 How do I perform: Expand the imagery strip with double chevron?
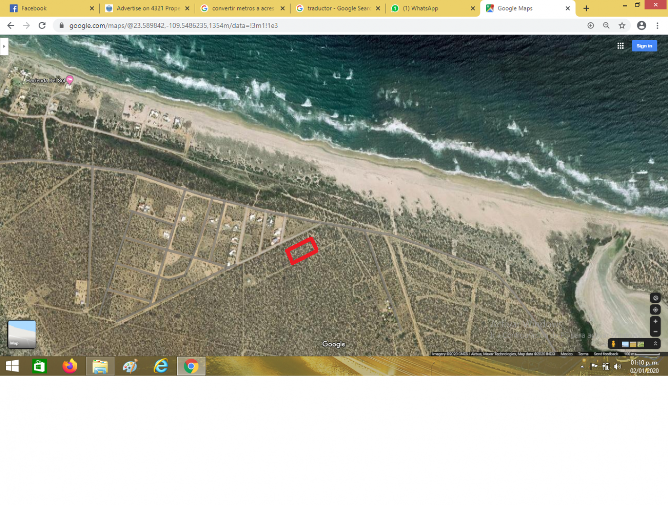[x=656, y=344]
